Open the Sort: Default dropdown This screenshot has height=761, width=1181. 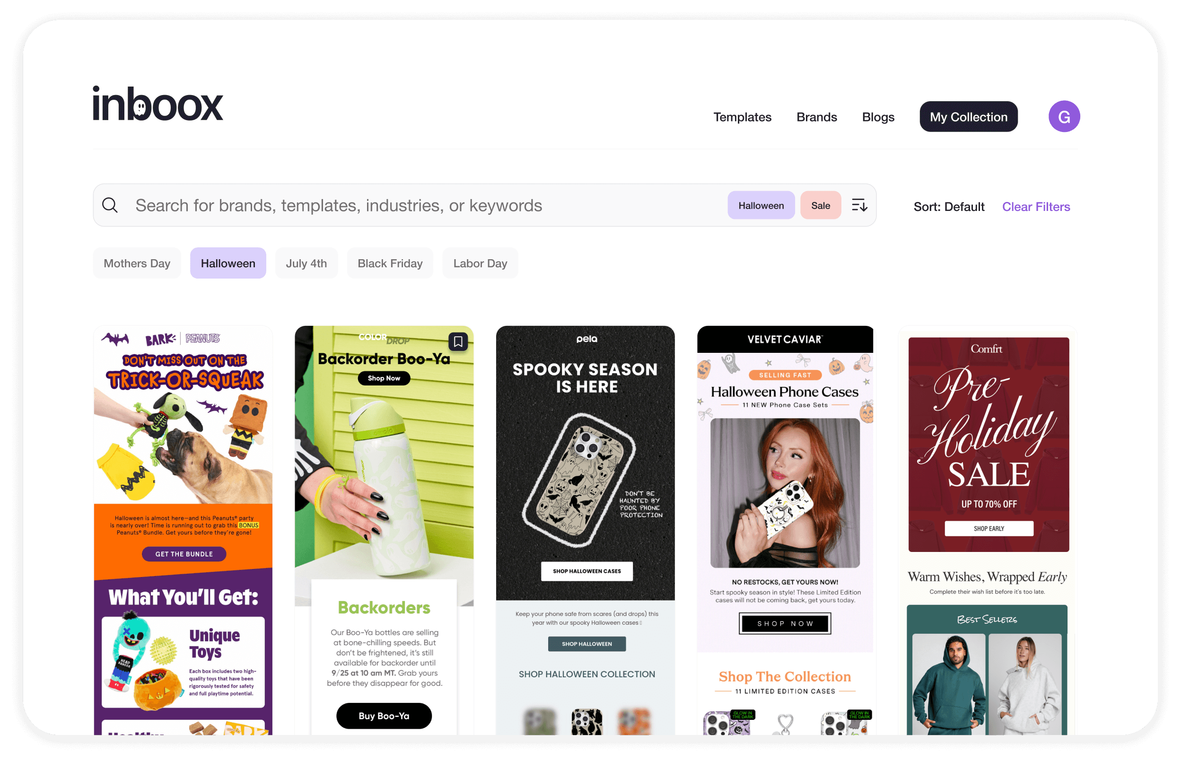949,207
